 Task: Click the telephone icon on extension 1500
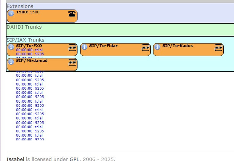(x=72, y=14)
